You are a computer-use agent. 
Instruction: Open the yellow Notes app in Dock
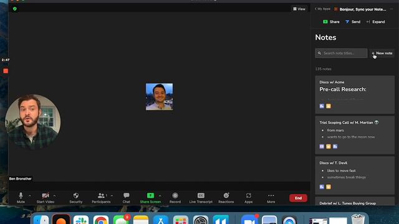point(141,220)
